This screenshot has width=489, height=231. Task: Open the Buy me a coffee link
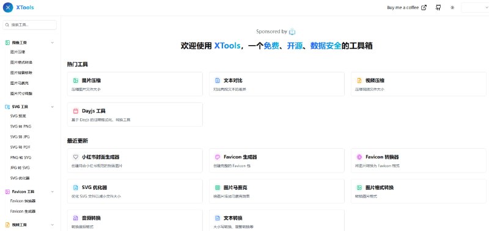406,7
